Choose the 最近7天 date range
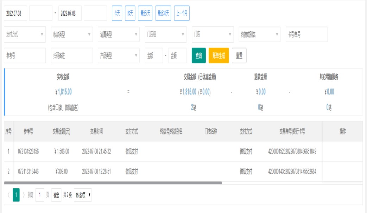Screen dimensions: 367x213 (145, 13)
